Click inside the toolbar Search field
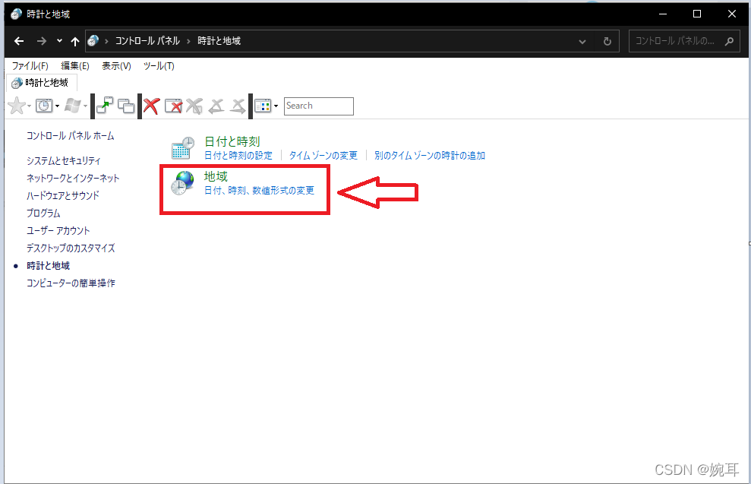Viewport: 751px width, 484px height. [318, 106]
